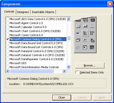
Task: Enable the Microsoft Comm Control 6.0 checkbox
Action: tap(8, 35)
